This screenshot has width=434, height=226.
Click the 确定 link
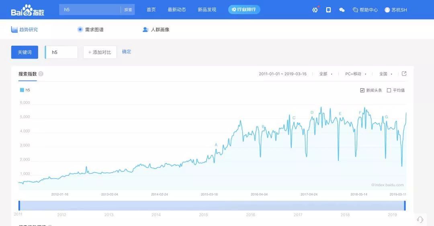click(x=127, y=52)
